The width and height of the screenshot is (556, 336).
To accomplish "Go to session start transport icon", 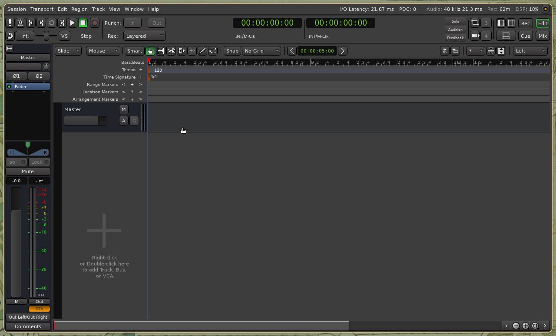I will (x=31, y=23).
